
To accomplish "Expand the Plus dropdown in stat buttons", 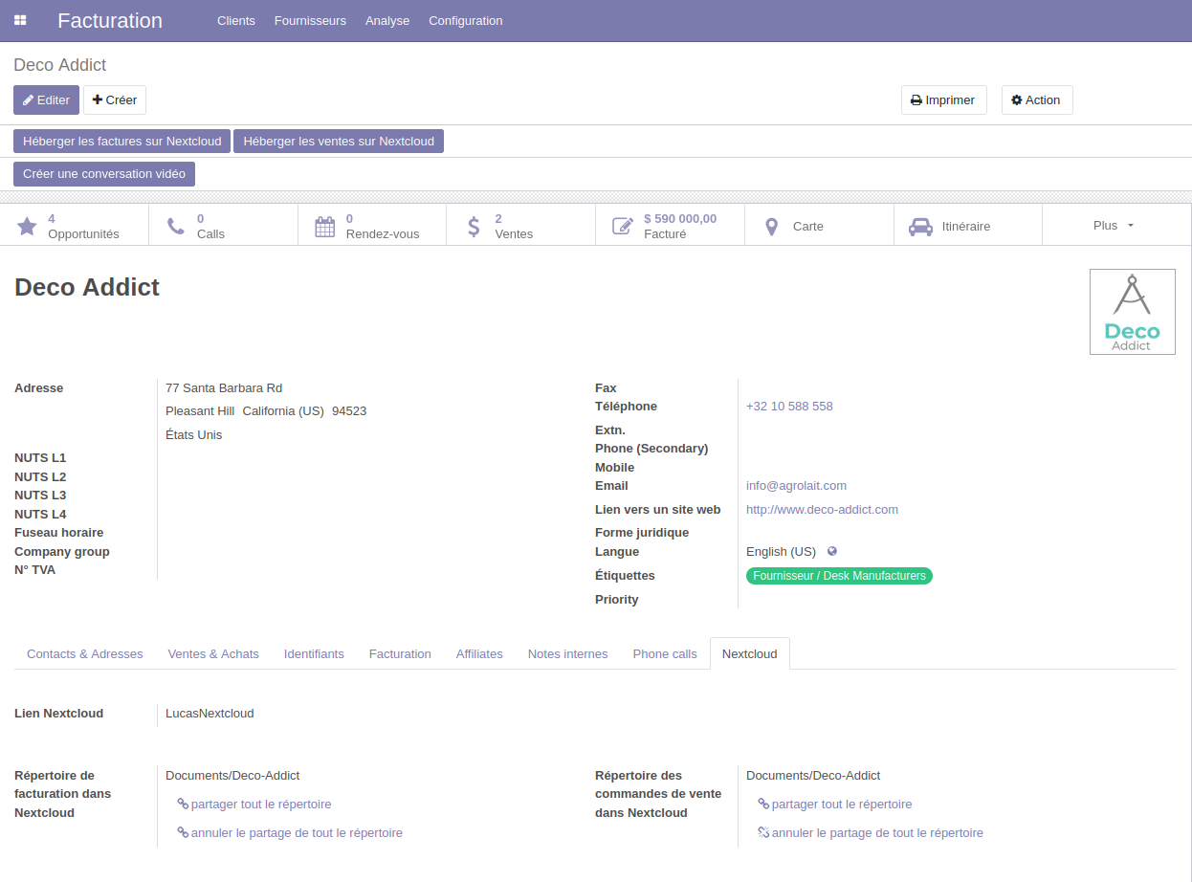I will [x=1114, y=226].
